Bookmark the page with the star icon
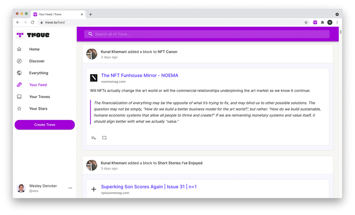 [x=306, y=23]
